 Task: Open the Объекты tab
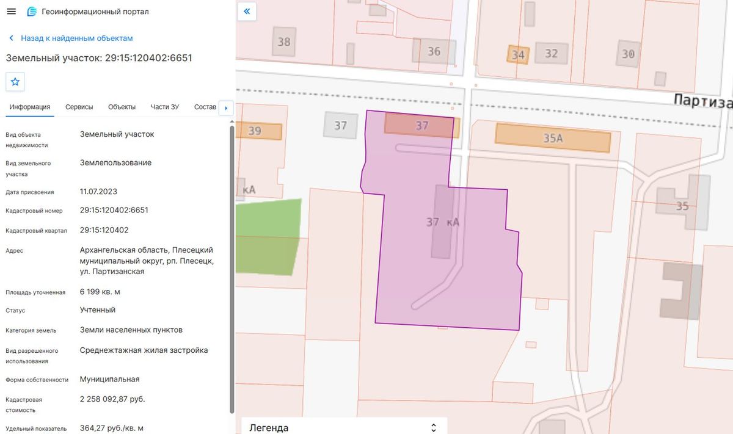click(122, 107)
